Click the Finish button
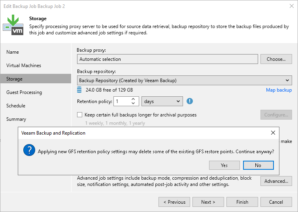 (242, 202)
